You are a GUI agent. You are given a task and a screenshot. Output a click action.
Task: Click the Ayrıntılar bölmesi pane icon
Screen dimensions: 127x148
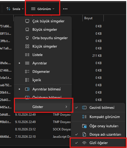click(27, 89)
